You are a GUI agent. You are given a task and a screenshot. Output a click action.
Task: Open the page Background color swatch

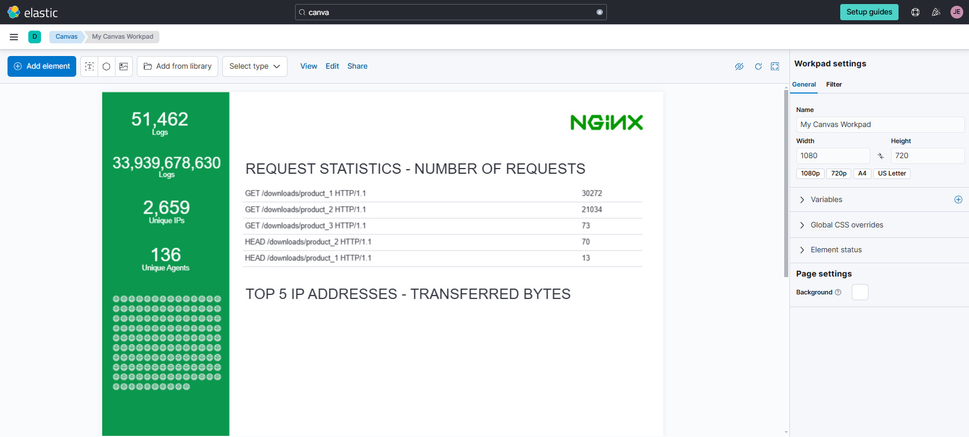coord(860,292)
